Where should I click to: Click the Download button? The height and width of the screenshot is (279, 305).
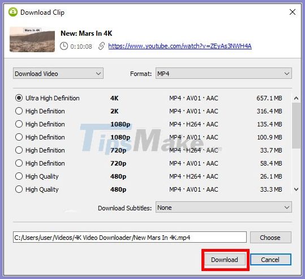225,260
